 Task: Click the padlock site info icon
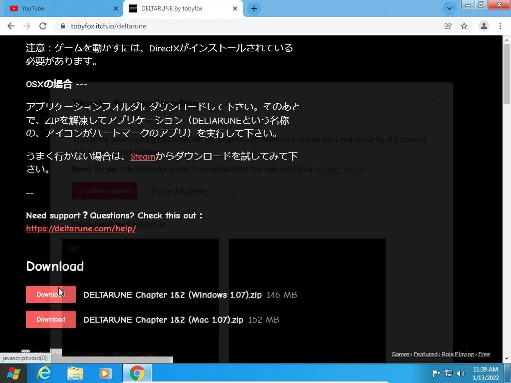tap(63, 26)
